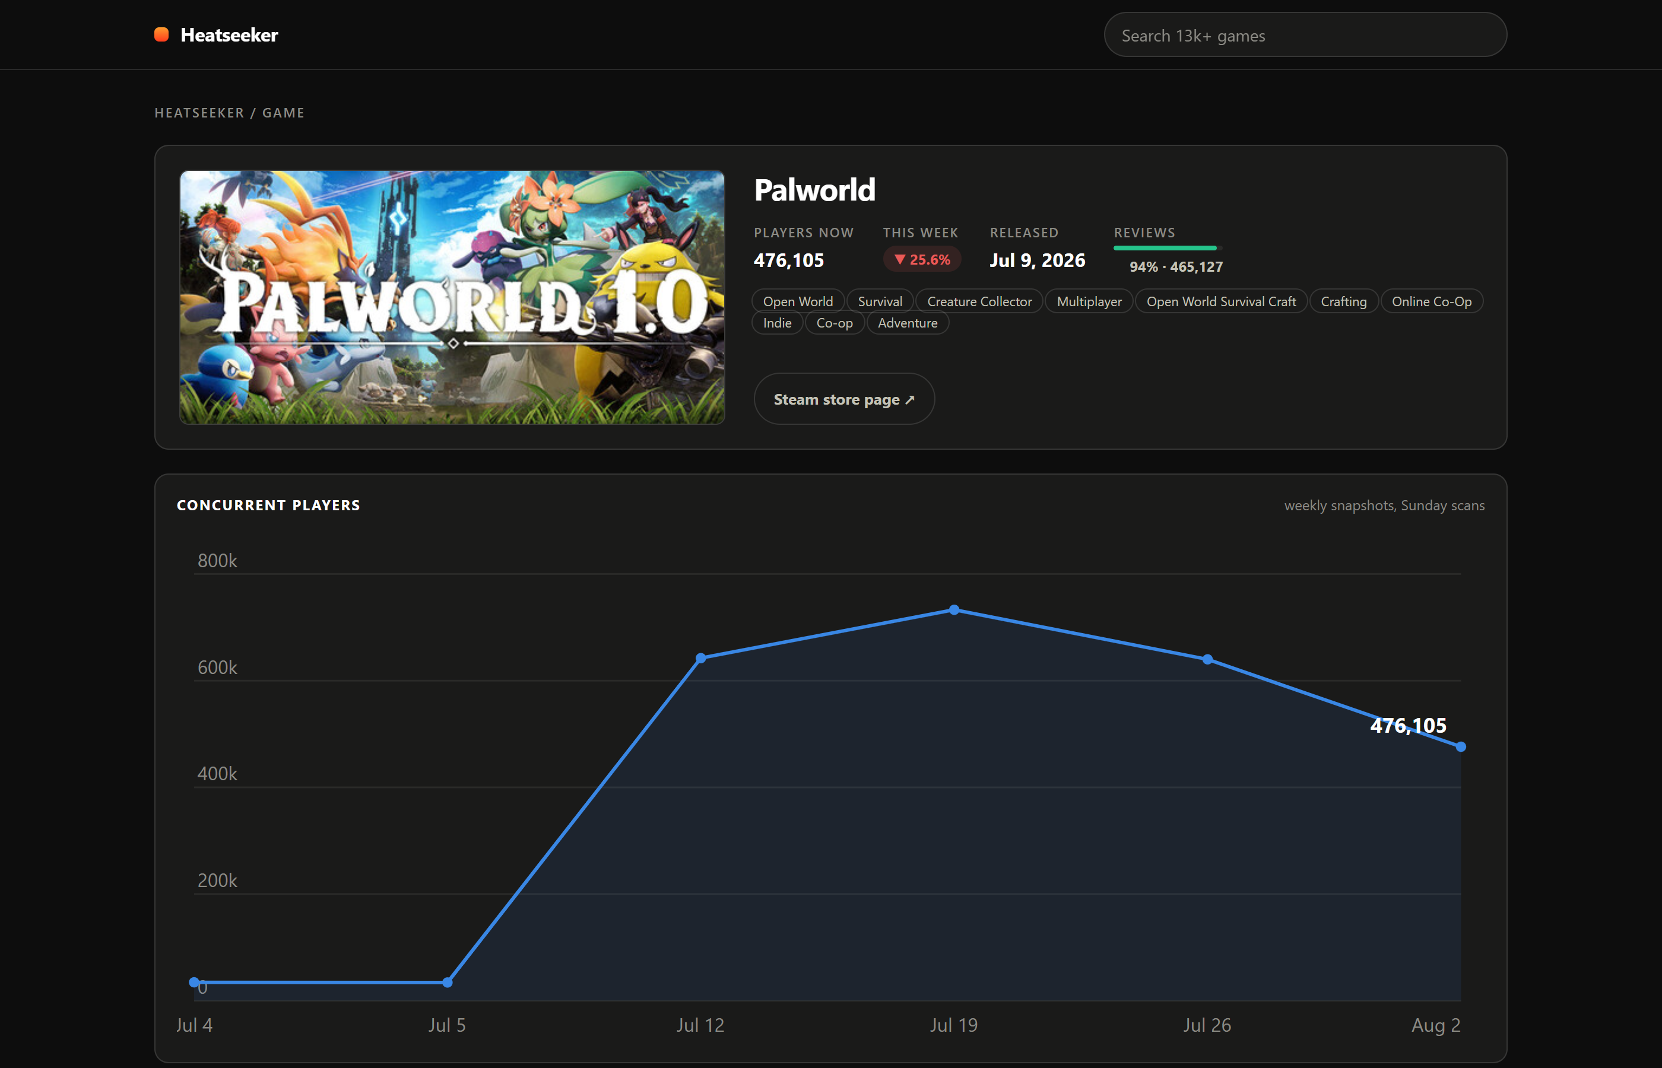Select the Survival tag

pos(880,301)
